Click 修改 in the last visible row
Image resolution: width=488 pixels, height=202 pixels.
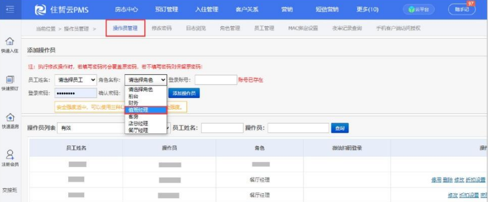453,195
